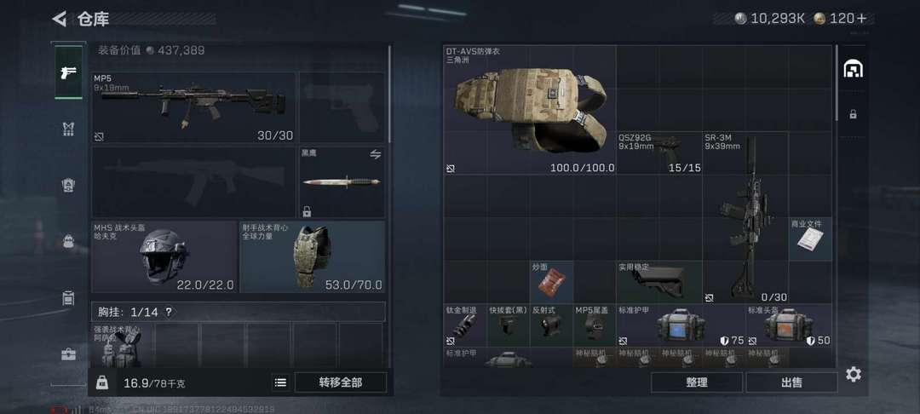Select the DT-AVS防弹衣 armor item
Image resolution: width=920 pixels, height=414 pixels.
(x=530, y=110)
